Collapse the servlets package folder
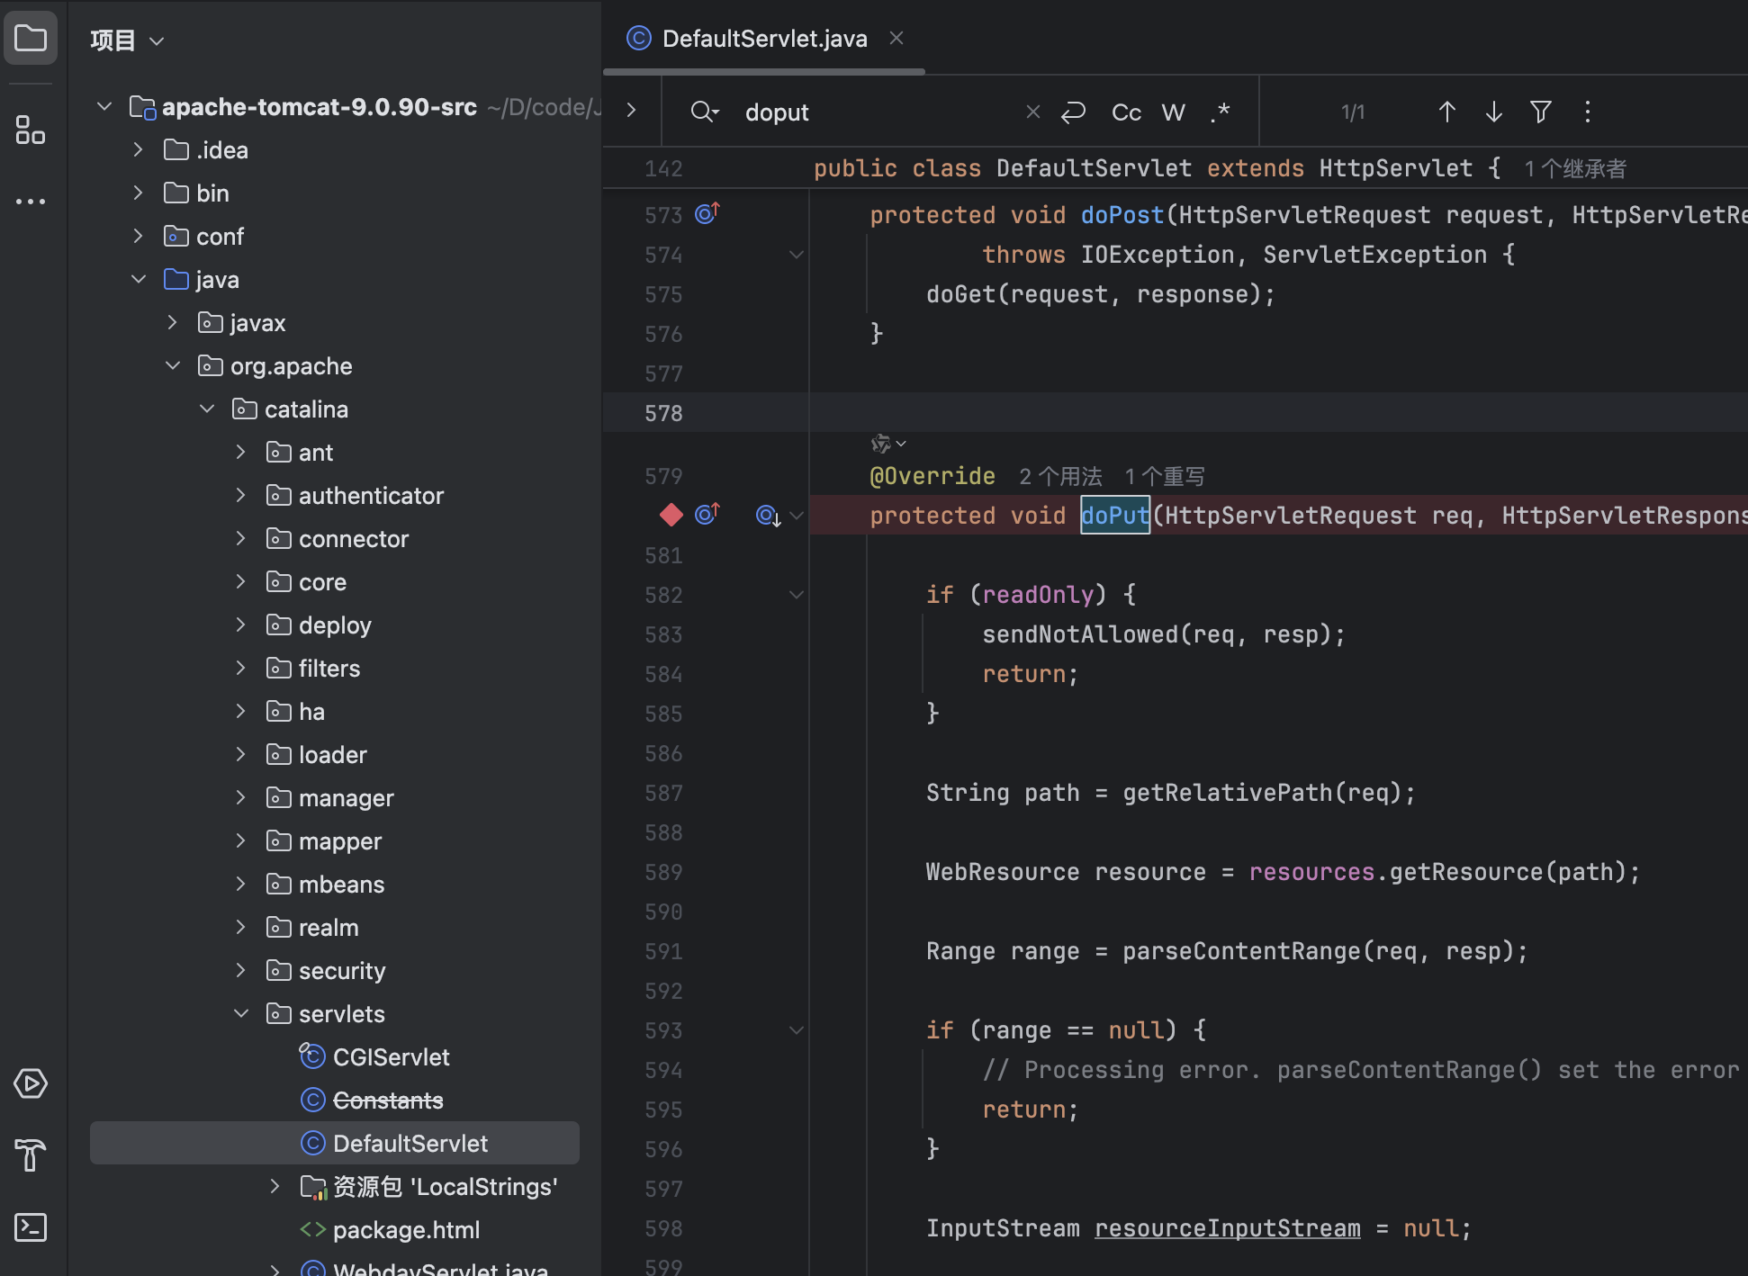The height and width of the screenshot is (1276, 1748). [x=240, y=1013]
